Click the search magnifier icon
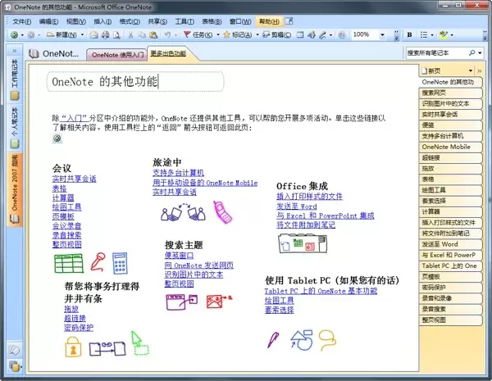492x381 pixels. pos(472,52)
